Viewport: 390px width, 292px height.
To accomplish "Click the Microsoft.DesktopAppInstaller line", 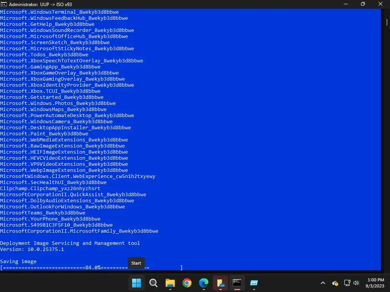I will (x=66, y=128).
